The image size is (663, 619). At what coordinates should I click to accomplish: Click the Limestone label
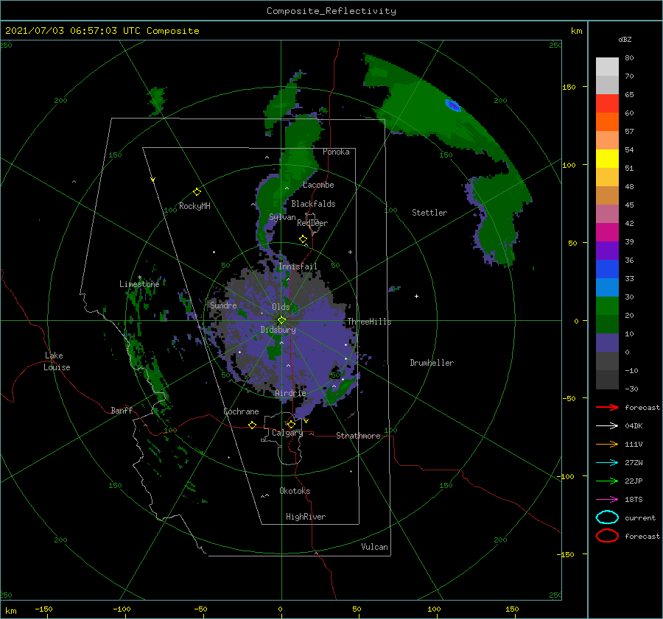pyautogui.click(x=139, y=284)
